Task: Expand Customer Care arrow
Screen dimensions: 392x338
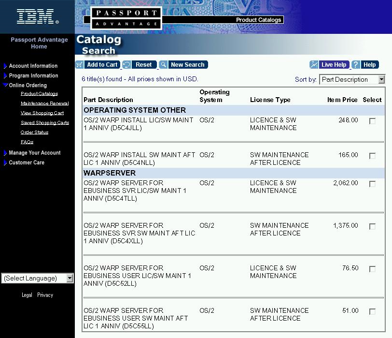Action: [5, 163]
